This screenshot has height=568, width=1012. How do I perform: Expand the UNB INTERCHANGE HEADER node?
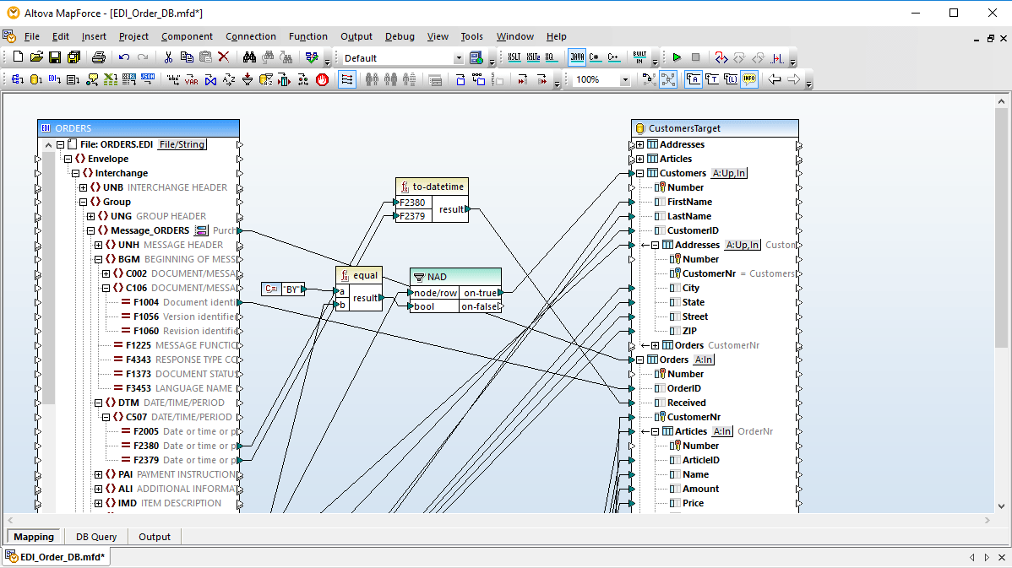(x=84, y=187)
